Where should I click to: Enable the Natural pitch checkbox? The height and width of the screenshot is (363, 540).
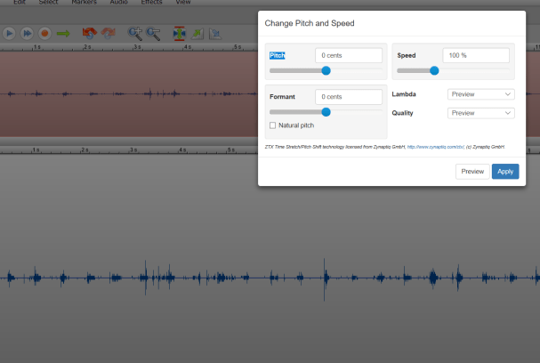(x=272, y=125)
